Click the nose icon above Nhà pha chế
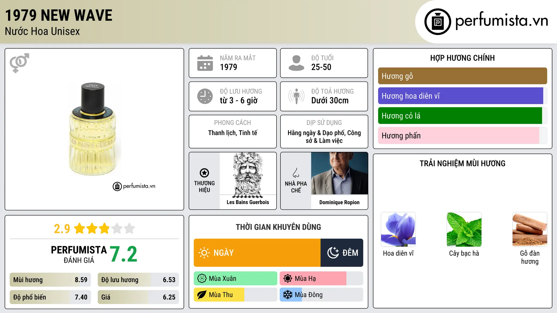 pos(296,173)
